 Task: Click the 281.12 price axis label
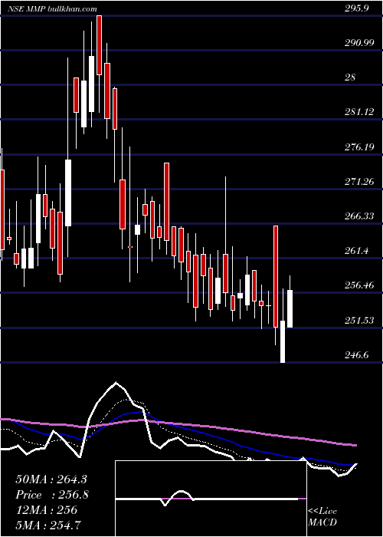click(358, 112)
